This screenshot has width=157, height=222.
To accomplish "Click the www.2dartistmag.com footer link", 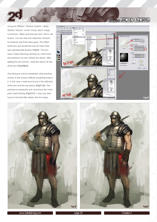I will coord(30,213).
